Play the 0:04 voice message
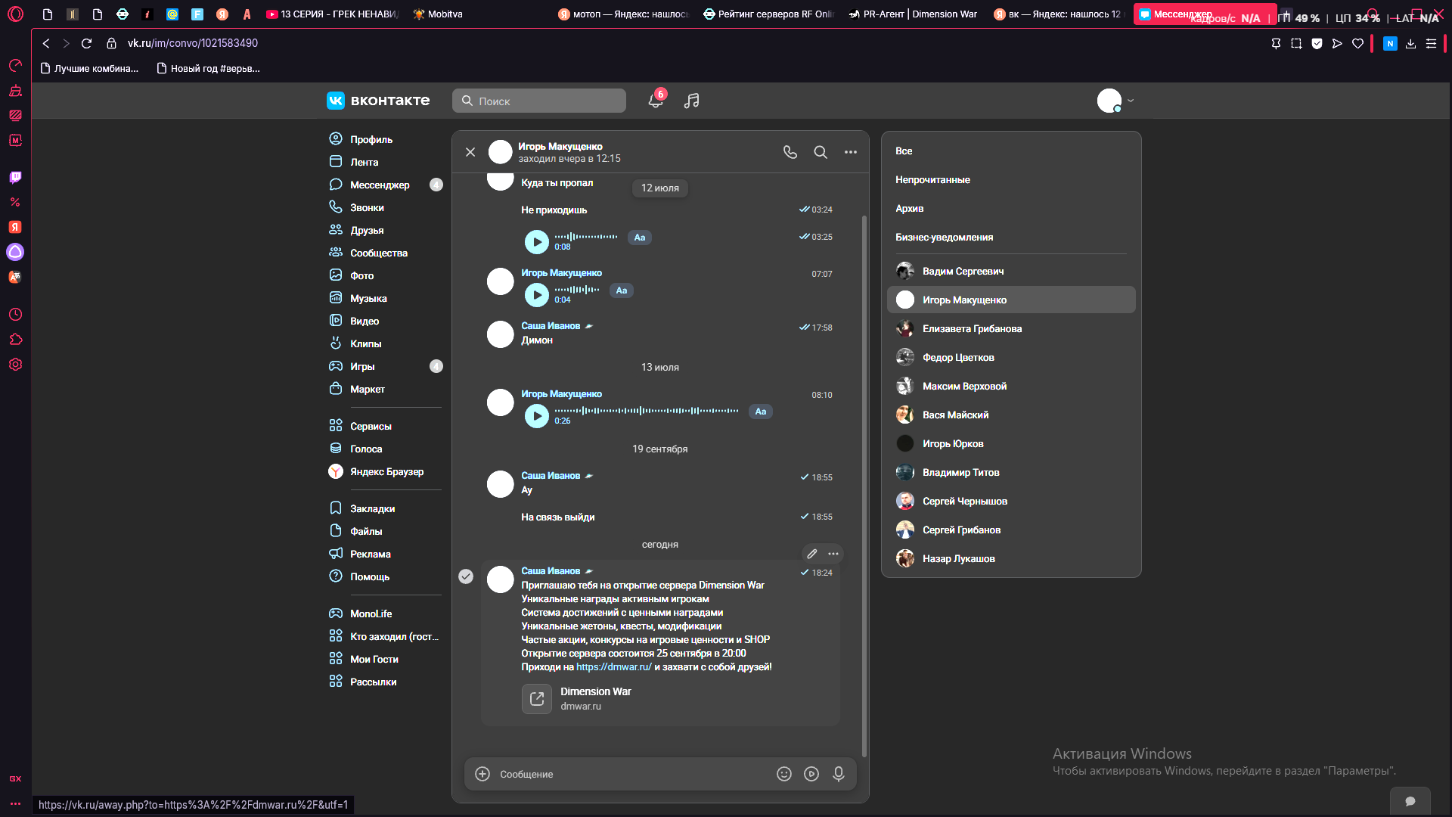The height and width of the screenshot is (817, 1452). pyautogui.click(x=537, y=295)
